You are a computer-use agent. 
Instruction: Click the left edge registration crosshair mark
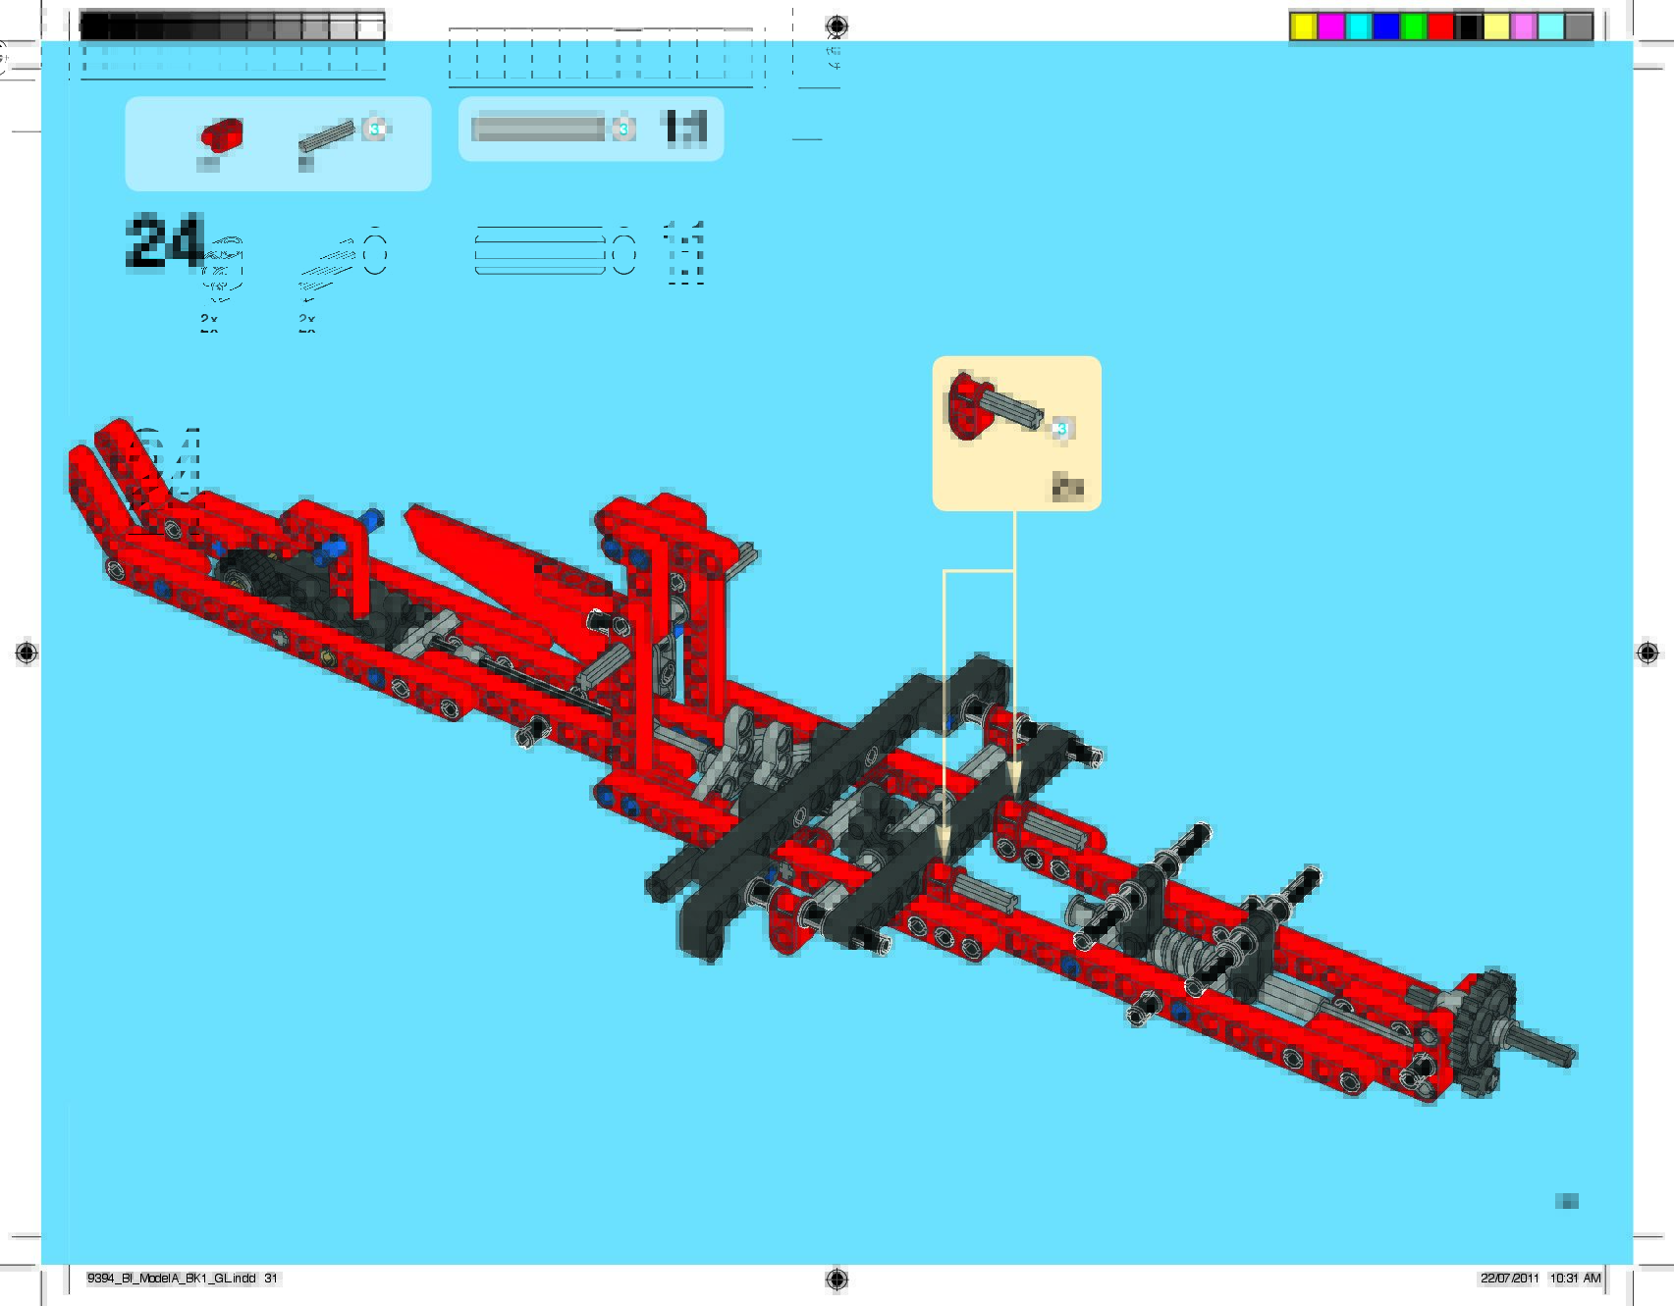[x=27, y=653]
